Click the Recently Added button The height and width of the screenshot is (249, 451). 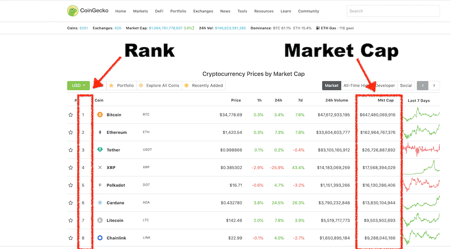coord(203,85)
